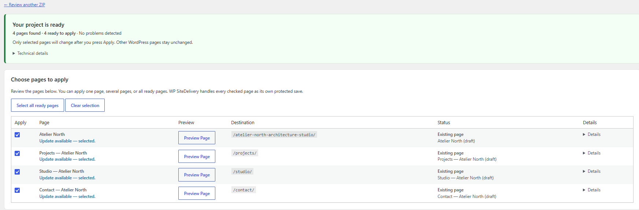Uncheck the Contact — Atelier North checkbox
This screenshot has width=639, height=210.
tap(17, 190)
